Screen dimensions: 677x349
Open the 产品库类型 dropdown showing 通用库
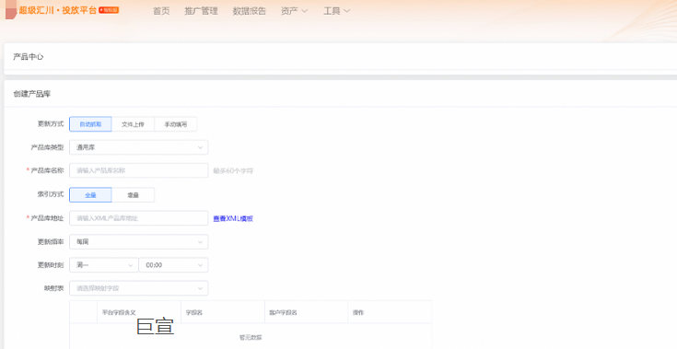click(x=138, y=147)
